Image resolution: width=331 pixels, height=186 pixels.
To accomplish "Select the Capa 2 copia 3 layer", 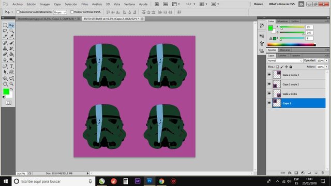I will (296, 75).
